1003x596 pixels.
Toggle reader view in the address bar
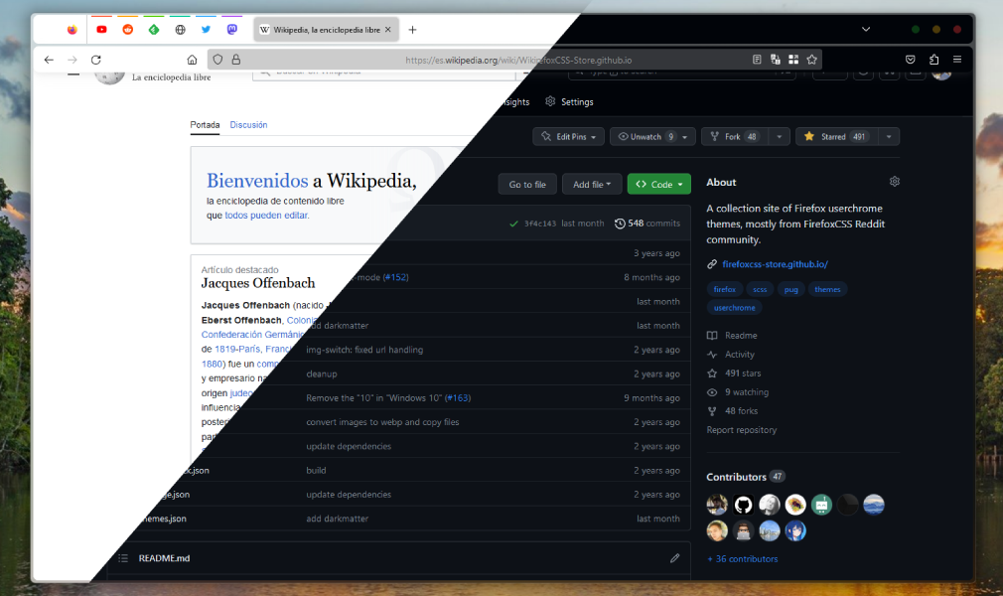point(757,60)
